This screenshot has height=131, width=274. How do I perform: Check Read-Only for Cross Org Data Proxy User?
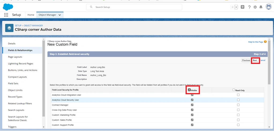point(238,110)
